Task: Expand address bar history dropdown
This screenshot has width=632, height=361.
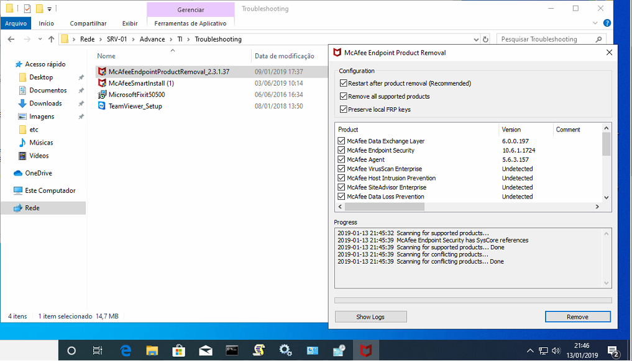Action: (476, 40)
